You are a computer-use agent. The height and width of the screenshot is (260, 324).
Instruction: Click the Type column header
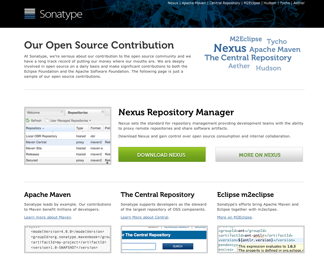[x=82, y=128]
